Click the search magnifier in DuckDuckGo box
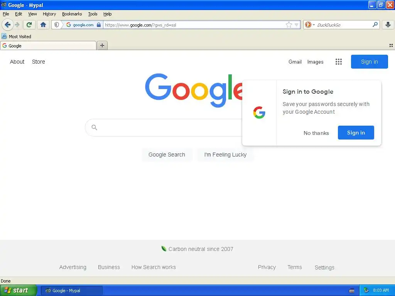The height and width of the screenshot is (296, 395). pos(375,25)
